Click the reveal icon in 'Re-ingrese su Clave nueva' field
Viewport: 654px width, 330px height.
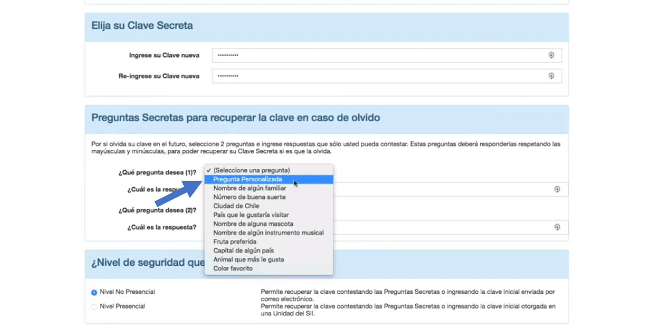(551, 76)
